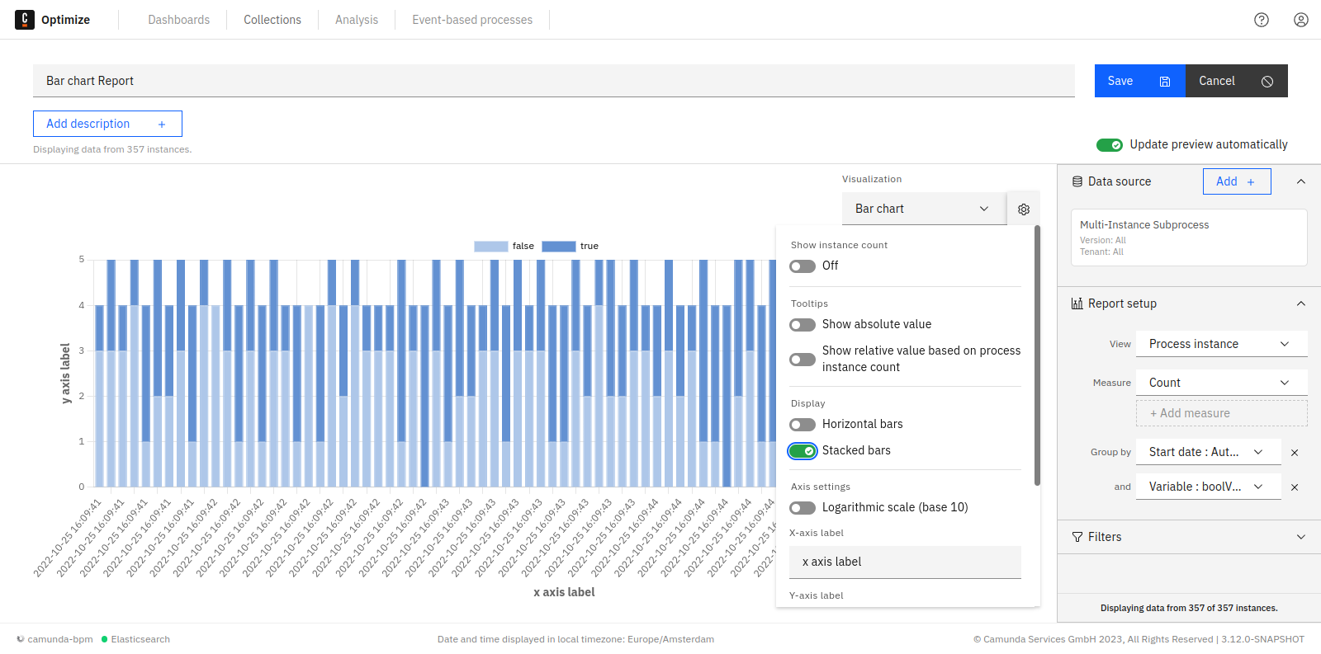Screen dimensions: 1321x654
Task: Open the Measure Count dropdown
Action: [x=1220, y=383]
